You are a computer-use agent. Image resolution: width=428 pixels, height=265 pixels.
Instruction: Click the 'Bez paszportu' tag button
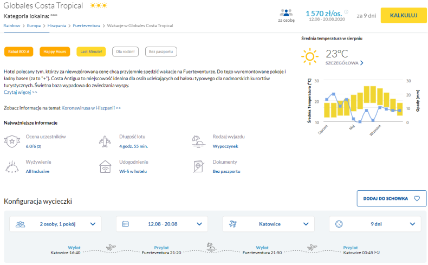(x=161, y=51)
